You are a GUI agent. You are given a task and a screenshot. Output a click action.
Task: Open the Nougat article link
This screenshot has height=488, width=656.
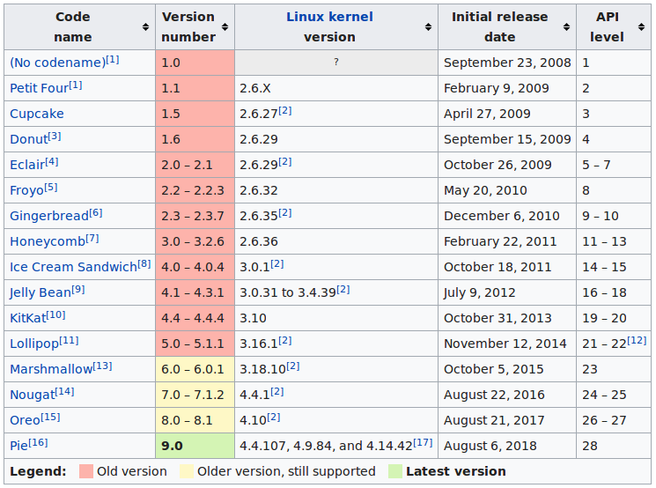point(33,395)
